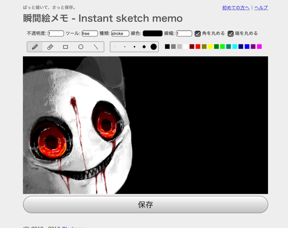288x228 pixels.
Task: Open the ヘルプ link
Action: click(261, 8)
